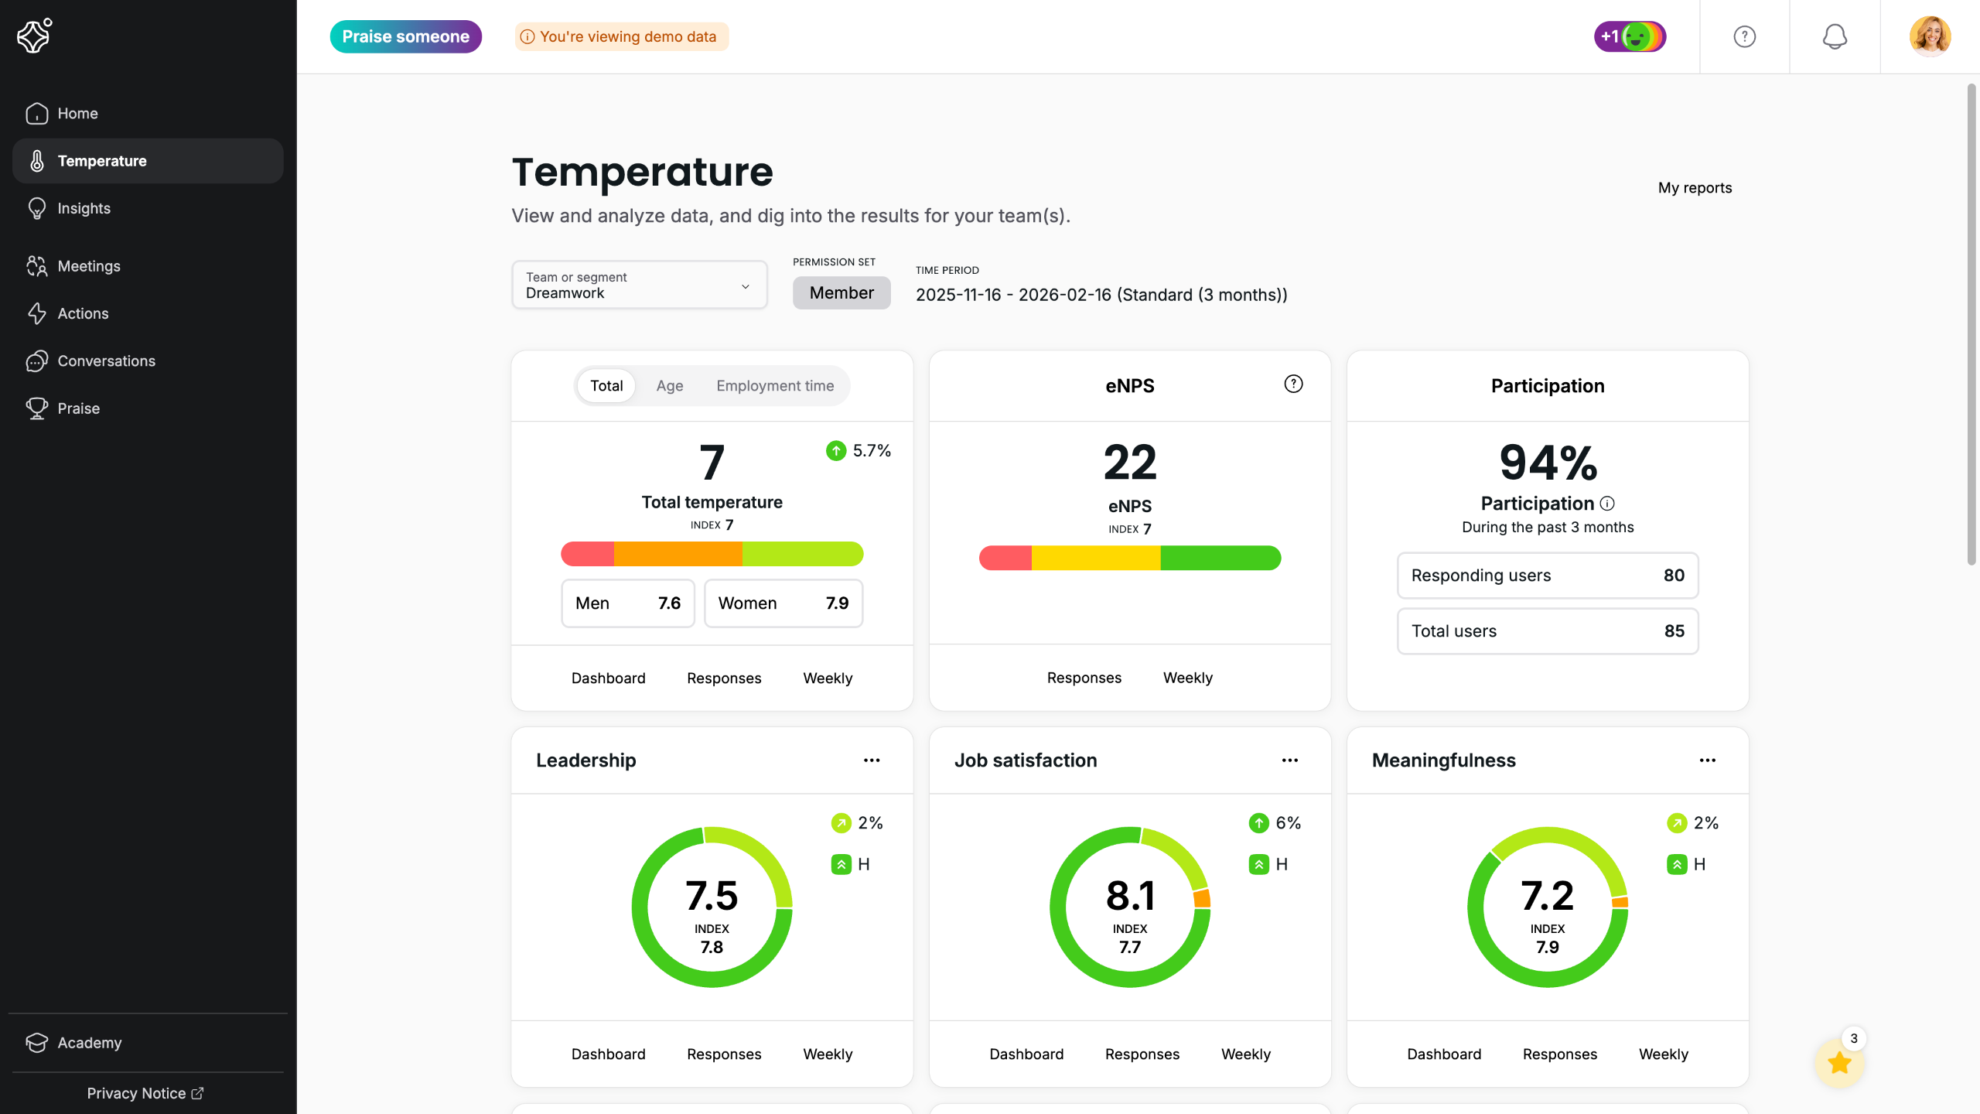The height and width of the screenshot is (1114, 1980).
Task: Open Job satisfaction card three-dot menu
Action: click(1289, 760)
